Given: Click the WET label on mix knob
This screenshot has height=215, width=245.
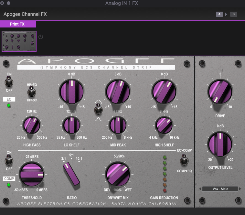Looking at the screenshot, I should (128, 190).
